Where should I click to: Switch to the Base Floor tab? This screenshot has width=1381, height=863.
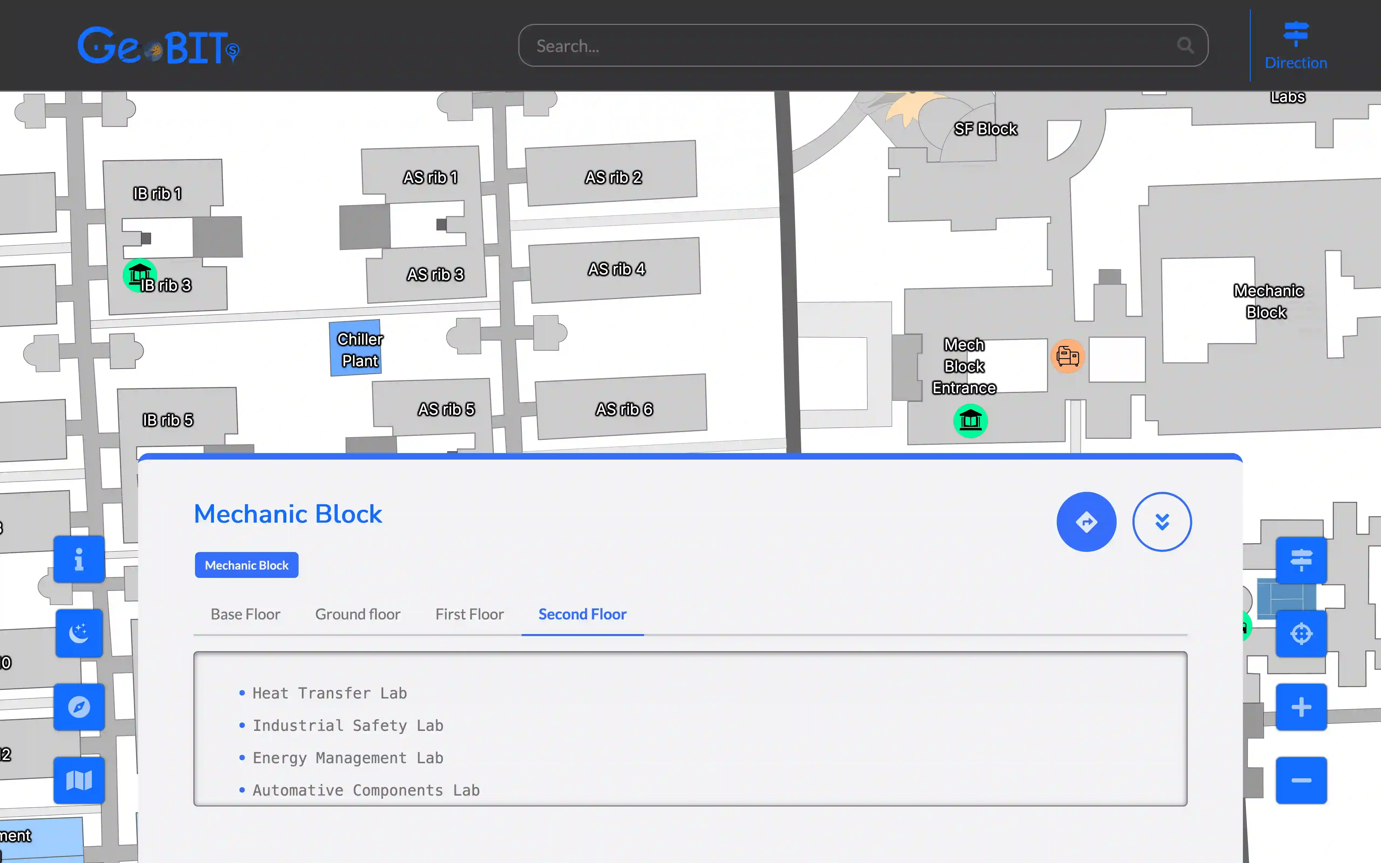[245, 614]
